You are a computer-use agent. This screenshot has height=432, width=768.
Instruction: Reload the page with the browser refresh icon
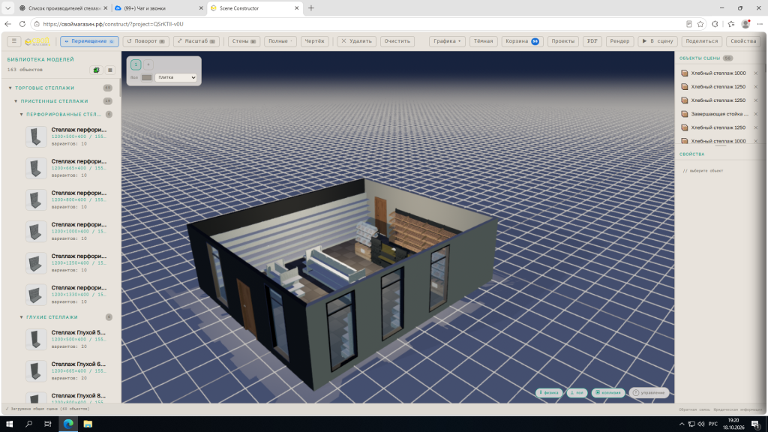coord(22,24)
